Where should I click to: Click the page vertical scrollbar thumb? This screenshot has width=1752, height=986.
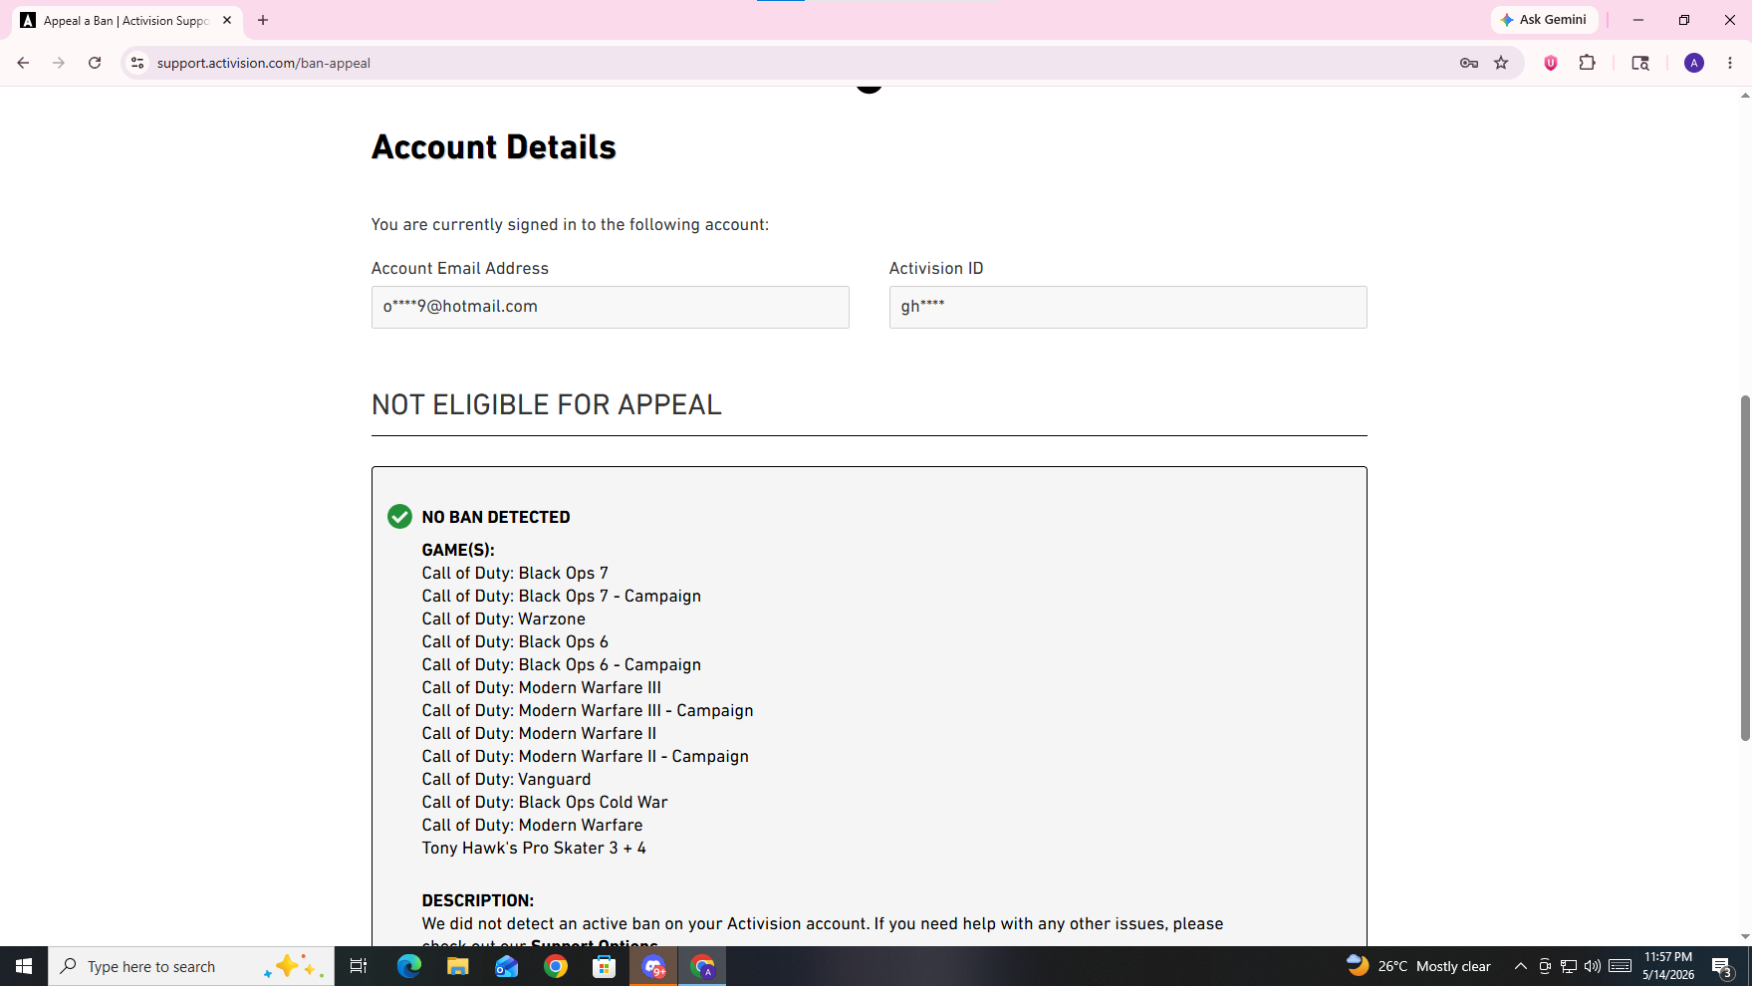coord(1745,568)
